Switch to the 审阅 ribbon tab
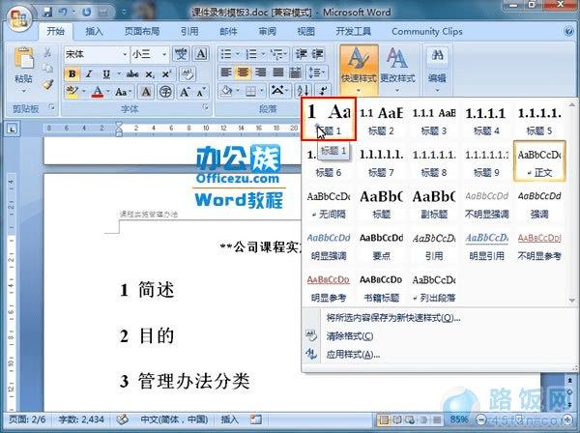This screenshot has width=580, height=433. point(267,32)
